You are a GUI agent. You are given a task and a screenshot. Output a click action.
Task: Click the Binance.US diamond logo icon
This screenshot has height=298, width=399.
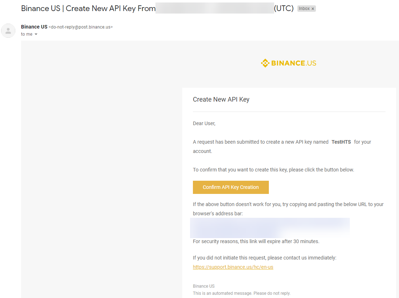point(265,63)
